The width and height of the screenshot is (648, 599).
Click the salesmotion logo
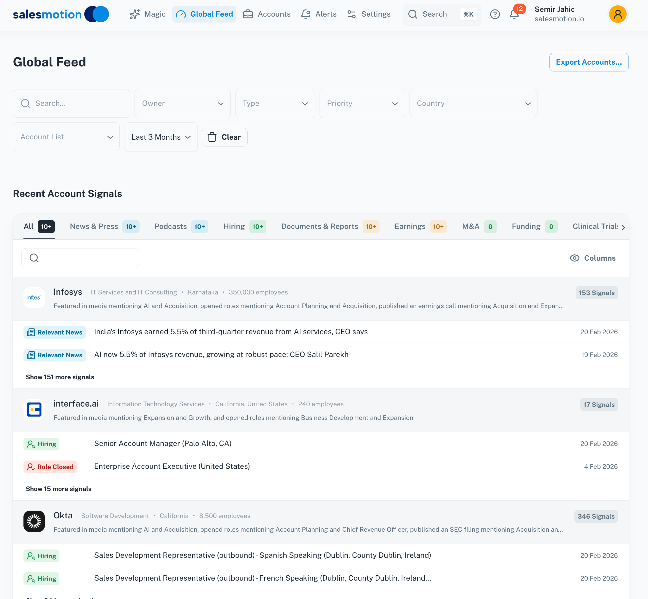pyautogui.click(x=61, y=14)
